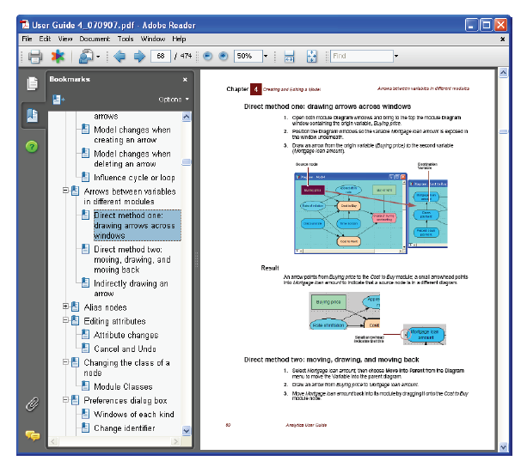This screenshot has height=467, width=521.
Task: Click the Fit Page icon
Action: (312, 56)
